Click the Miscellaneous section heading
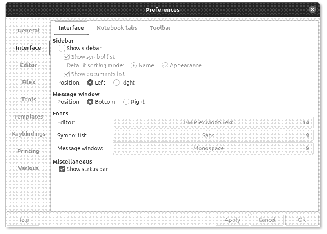 pyautogui.click(x=73, y=162)
